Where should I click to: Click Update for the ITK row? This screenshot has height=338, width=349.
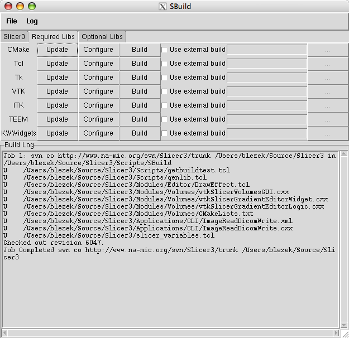pos(58,105)
